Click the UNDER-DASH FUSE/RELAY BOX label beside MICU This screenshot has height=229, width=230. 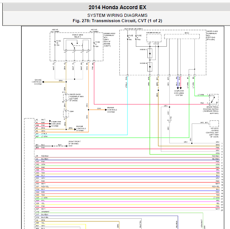tap(212, 36)
